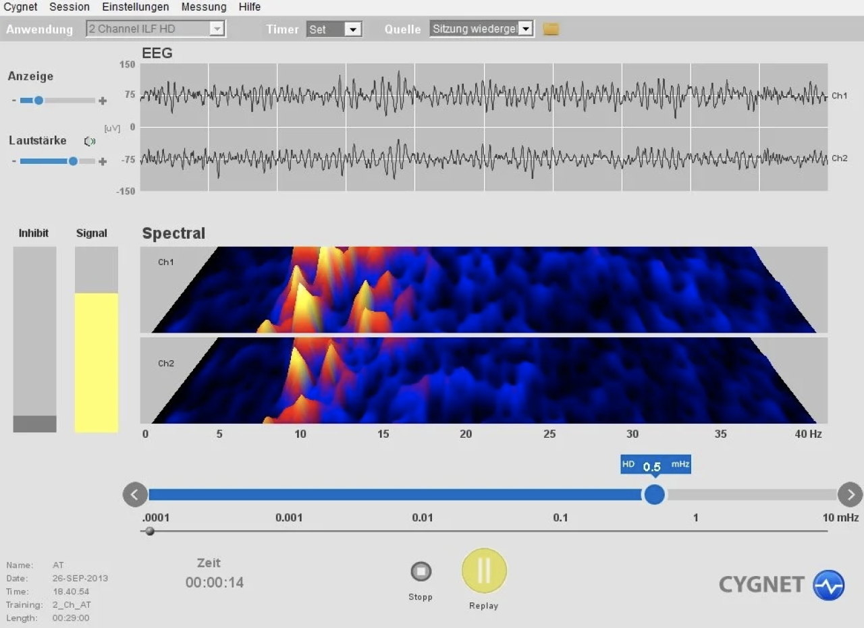This screenshot has width=864, height=628.
Task: Open the Einstellungen menu
Action: [136, 7]
